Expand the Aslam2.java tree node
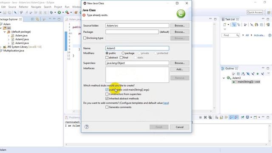272x153 pixels. point(8,40)
